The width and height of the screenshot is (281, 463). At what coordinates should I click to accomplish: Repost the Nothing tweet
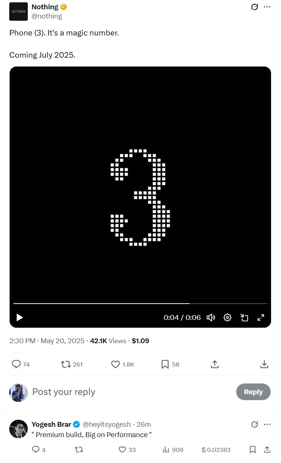coord(66,364)
